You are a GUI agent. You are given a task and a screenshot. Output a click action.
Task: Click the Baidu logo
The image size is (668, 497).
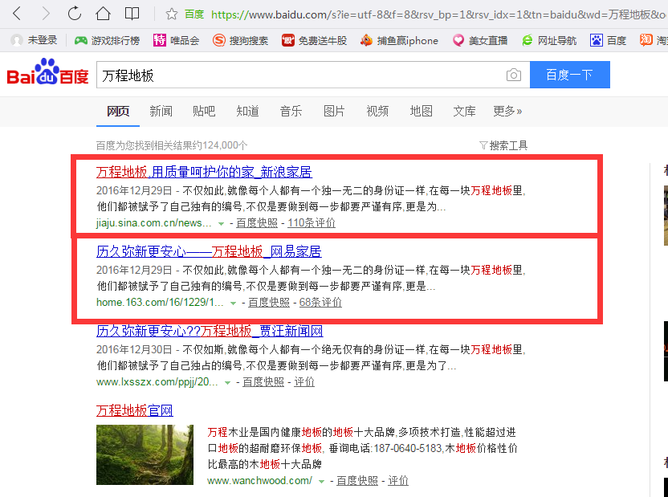(47, 72)
